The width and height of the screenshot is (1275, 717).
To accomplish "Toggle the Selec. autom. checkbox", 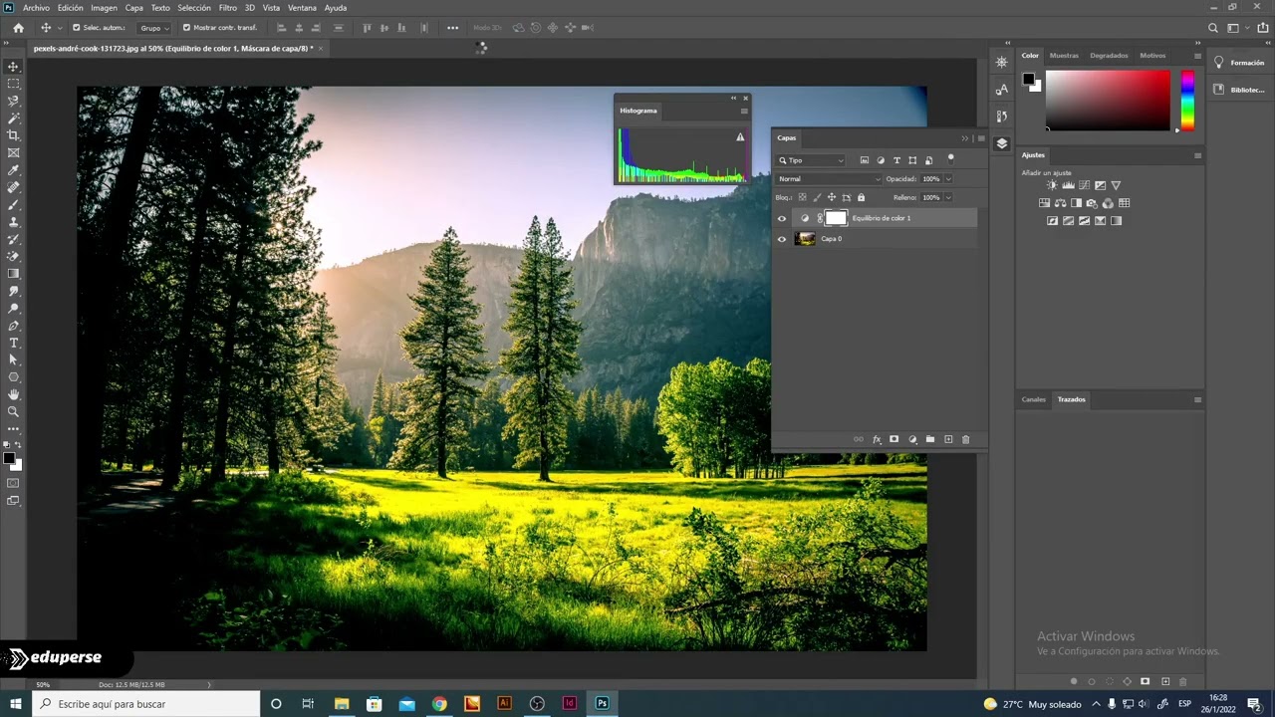I will point(77,28).
